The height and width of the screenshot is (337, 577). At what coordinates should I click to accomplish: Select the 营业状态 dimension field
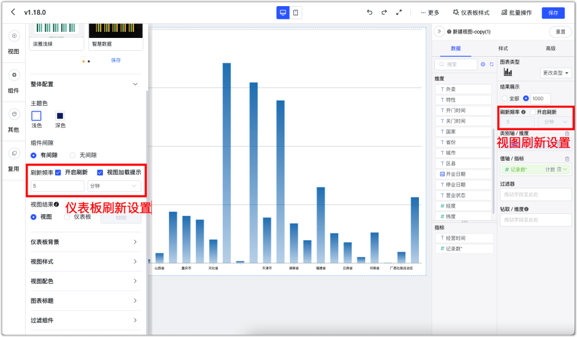[463, 195]
